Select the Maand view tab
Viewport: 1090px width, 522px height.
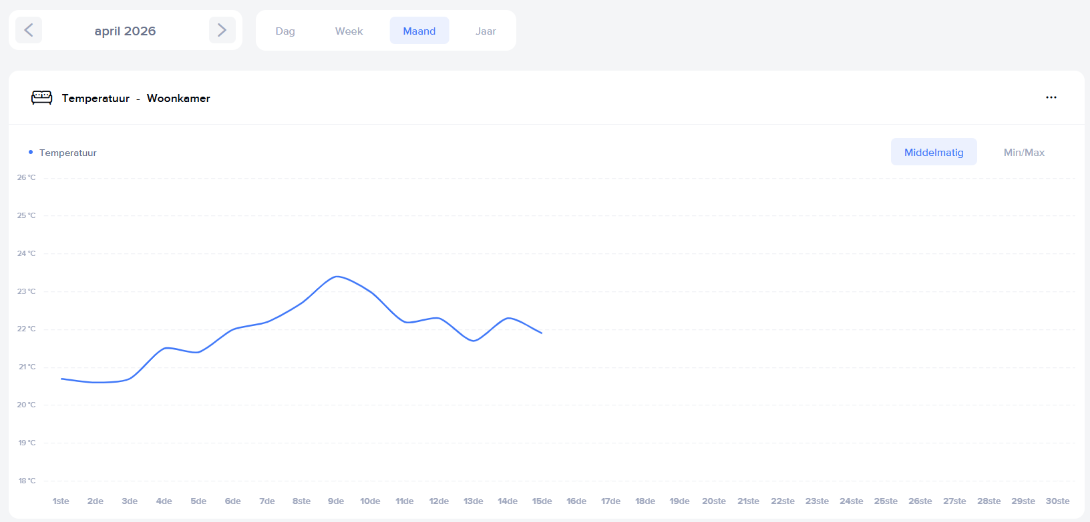coord(419,31)
